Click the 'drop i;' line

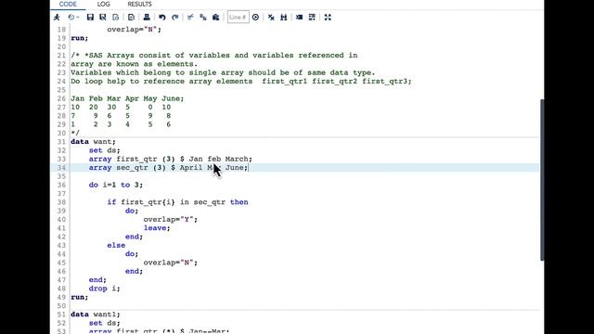pyautogui.click(x=105, y=289)
